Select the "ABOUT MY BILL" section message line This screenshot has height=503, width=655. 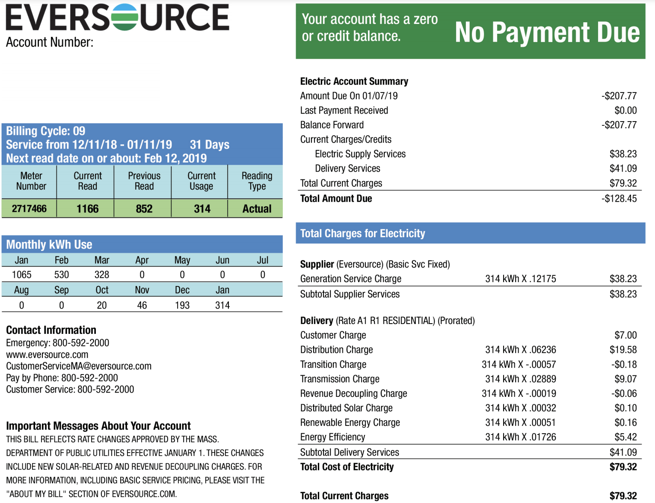point(91,494)
